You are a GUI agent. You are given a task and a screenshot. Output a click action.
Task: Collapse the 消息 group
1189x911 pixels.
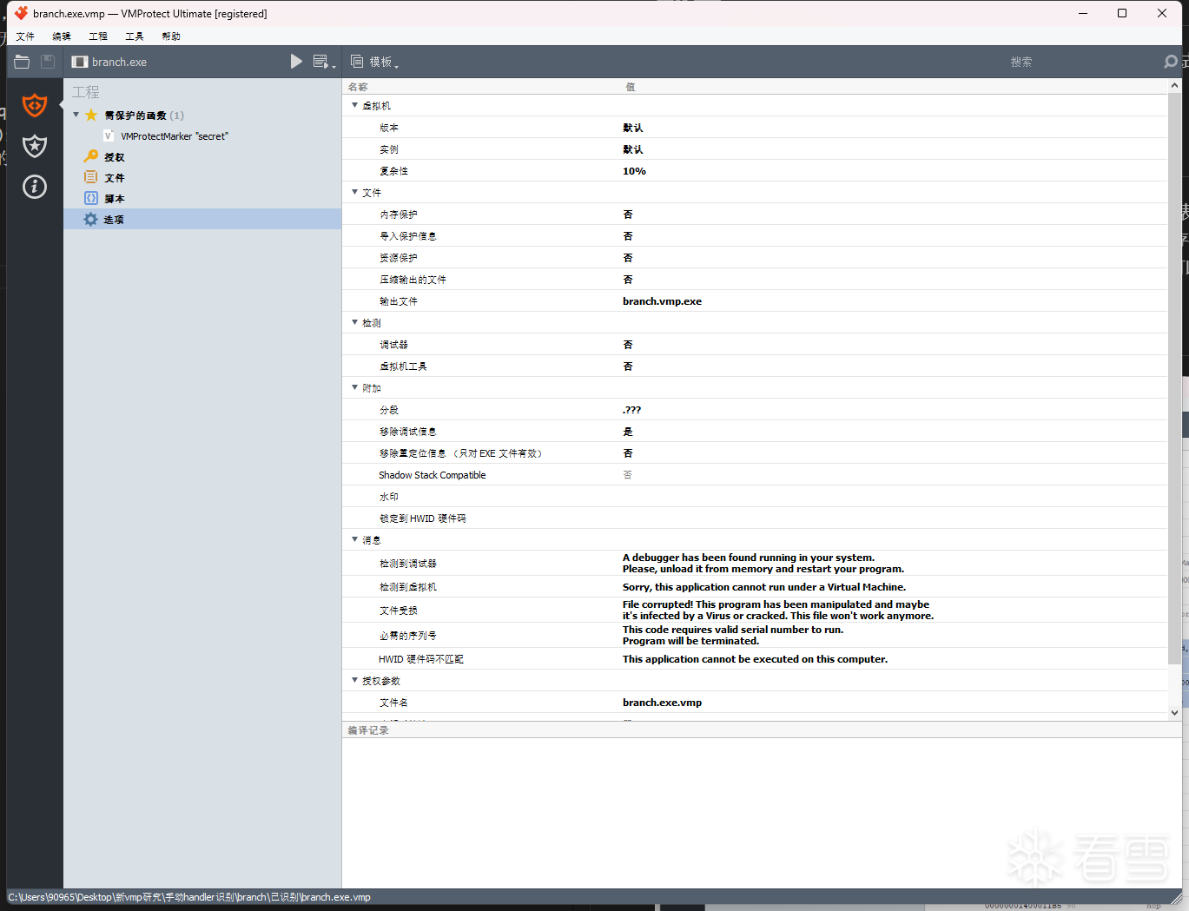click(354, 539)
